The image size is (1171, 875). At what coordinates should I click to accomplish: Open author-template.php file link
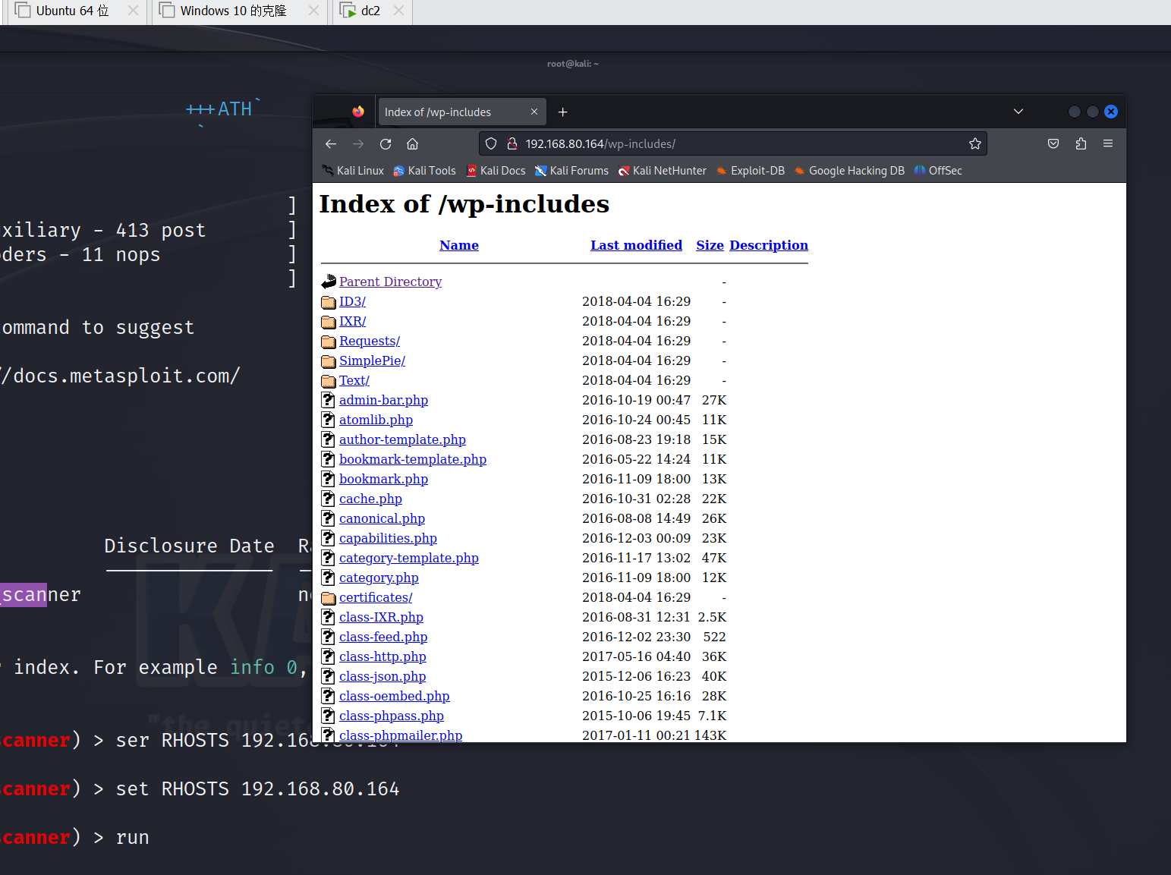click(x=402, y=439)
